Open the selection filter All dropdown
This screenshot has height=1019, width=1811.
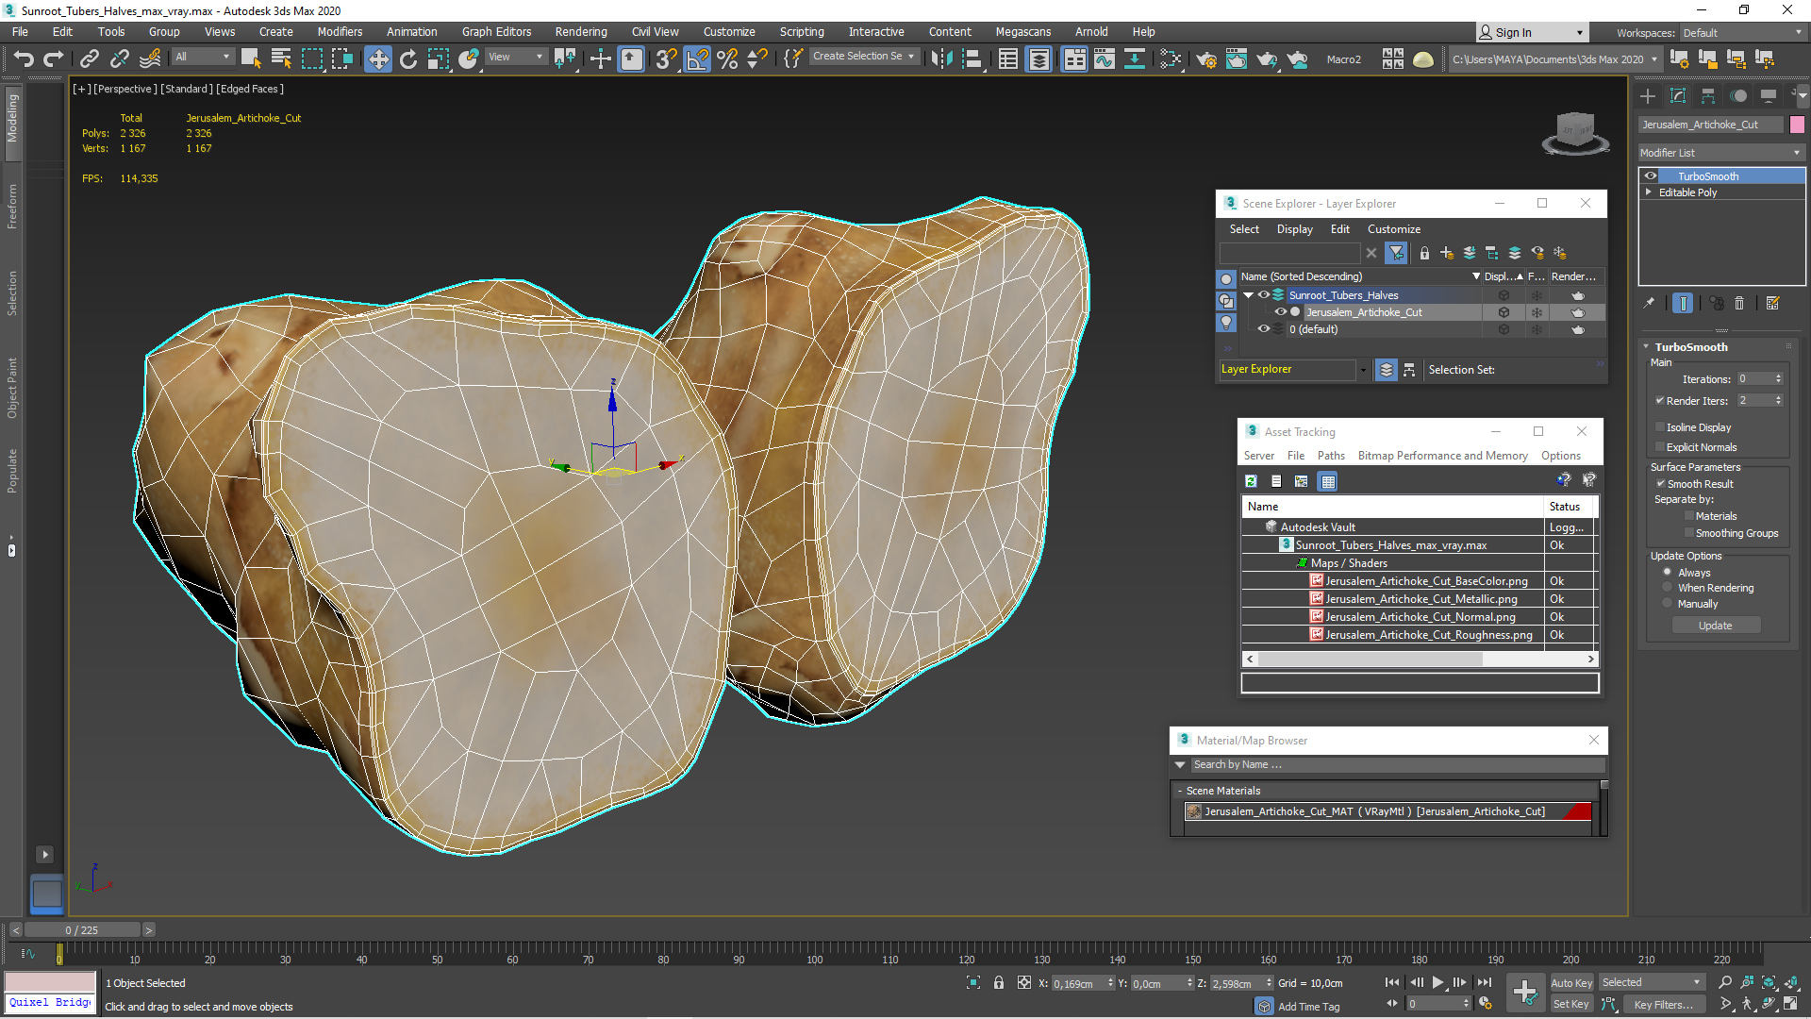coord(203,57)
